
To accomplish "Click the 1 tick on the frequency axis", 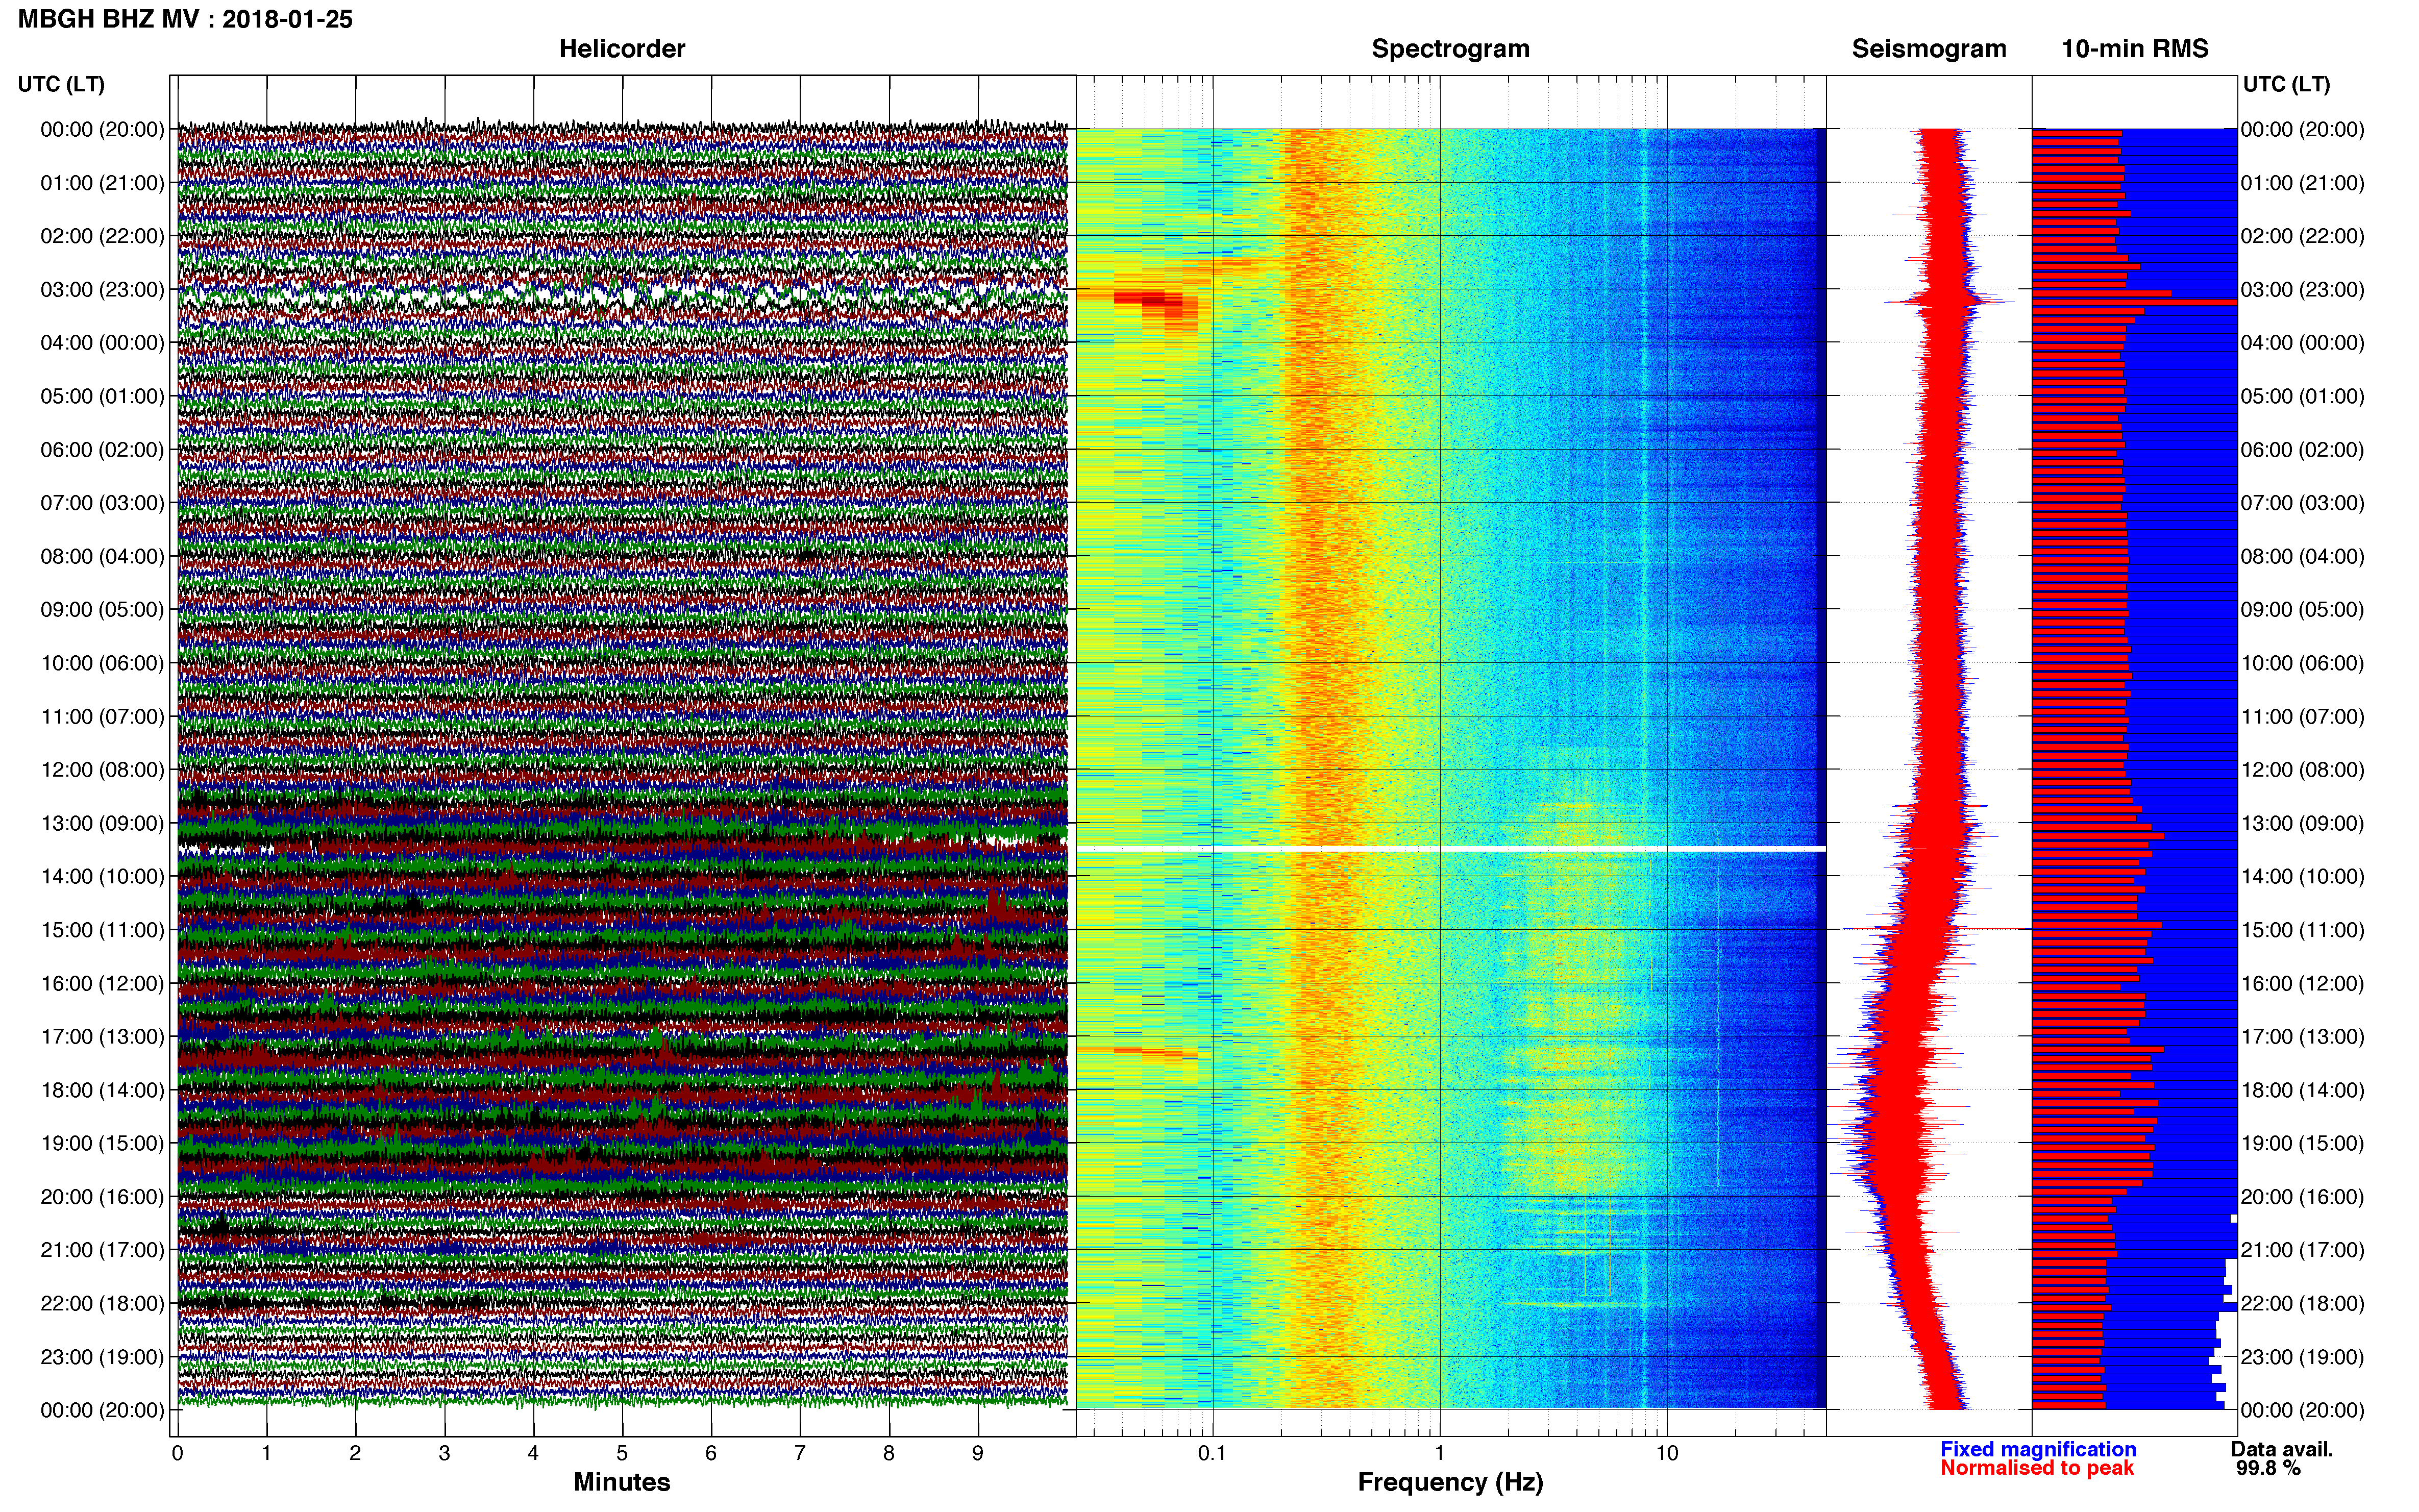I will [1440, 1454].
